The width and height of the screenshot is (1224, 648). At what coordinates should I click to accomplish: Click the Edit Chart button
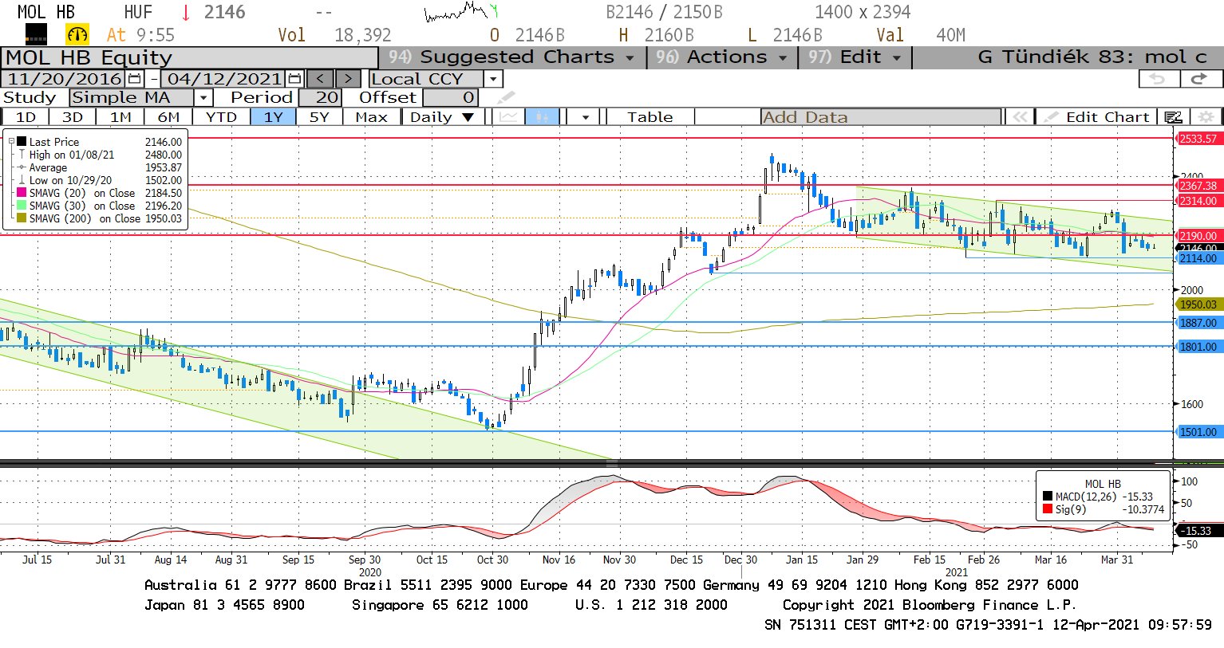[x=1098, y=117]
